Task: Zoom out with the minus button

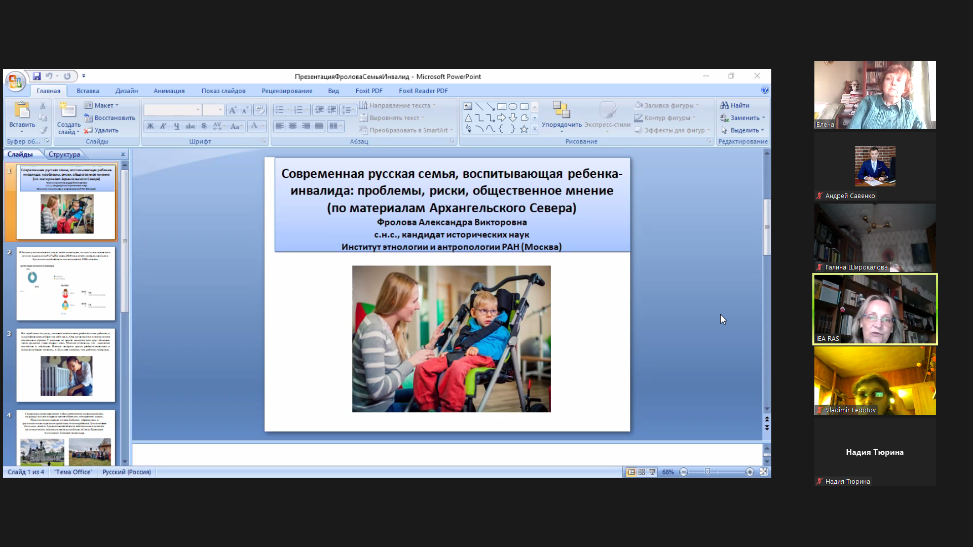Action: (x=684, y=472)
